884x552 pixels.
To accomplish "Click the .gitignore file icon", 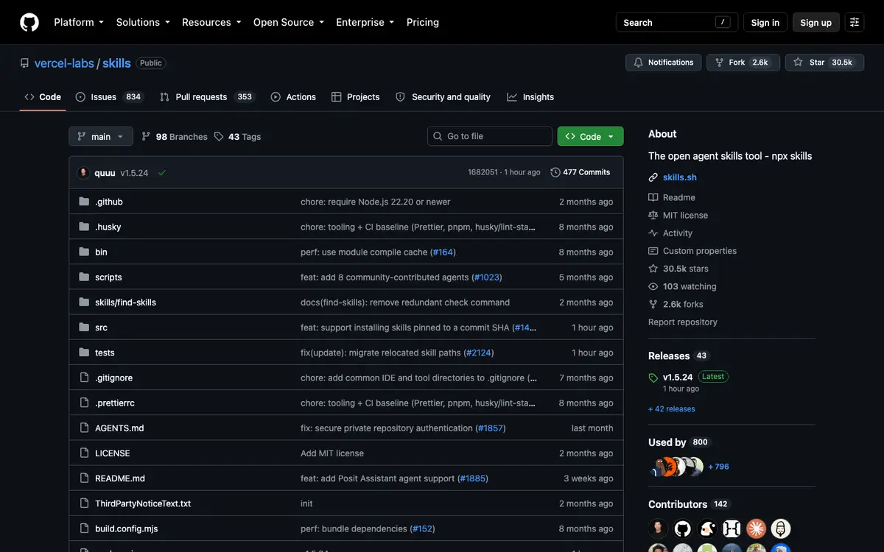I will [84, 378].
